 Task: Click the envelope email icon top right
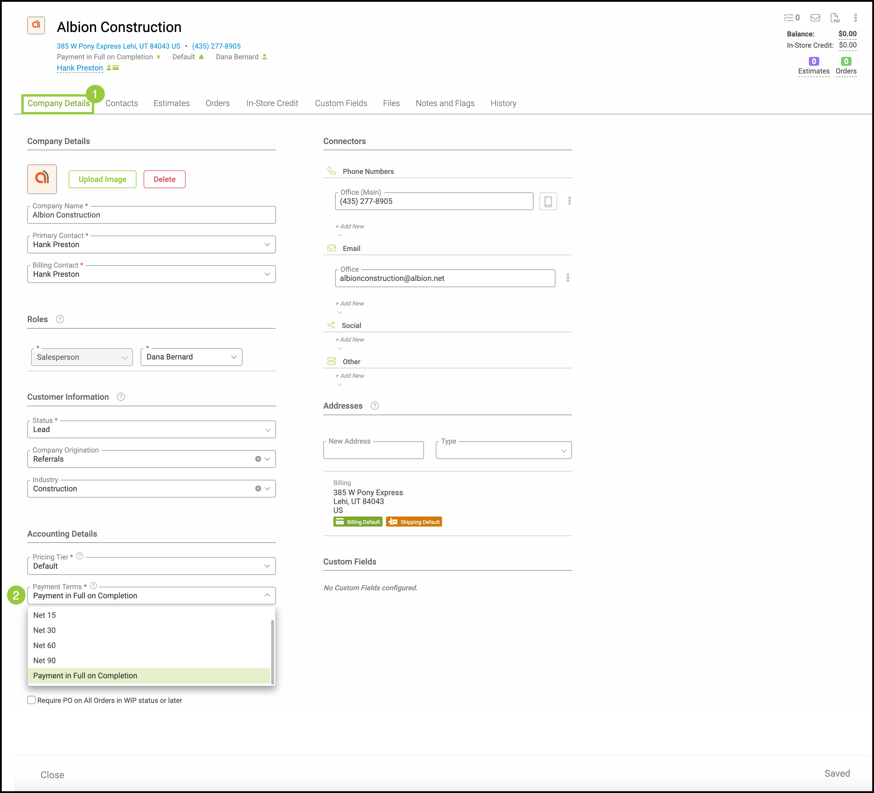(815, 18)
